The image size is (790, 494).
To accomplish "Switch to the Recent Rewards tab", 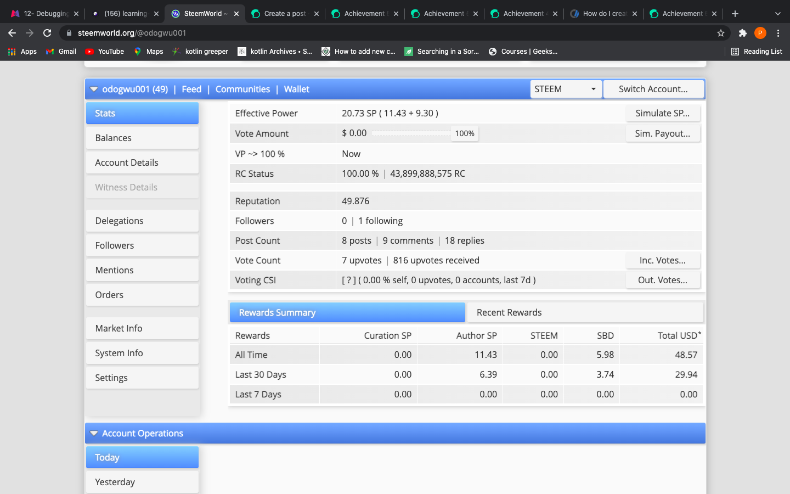I will (x=585, y=312).
